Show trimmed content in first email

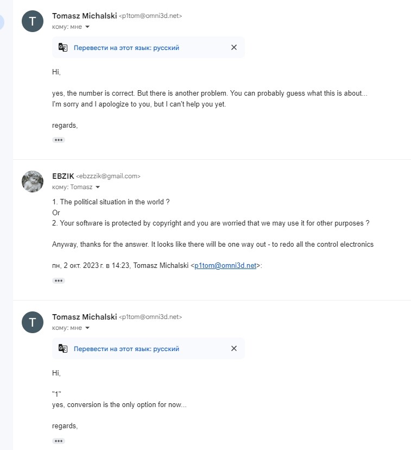tap(59, 140)
